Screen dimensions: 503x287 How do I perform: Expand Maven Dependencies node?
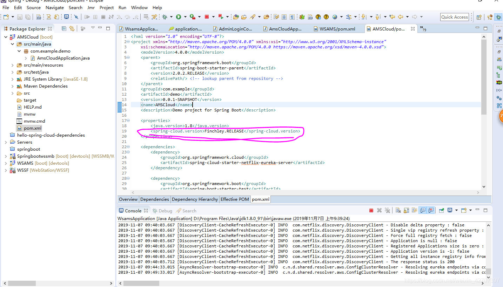coord(13,86)
